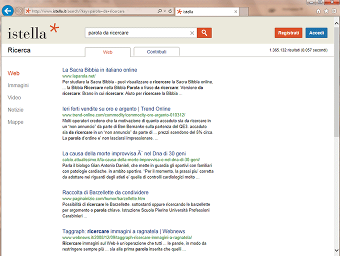Open browser tools gear icon

tap(334, 11)
